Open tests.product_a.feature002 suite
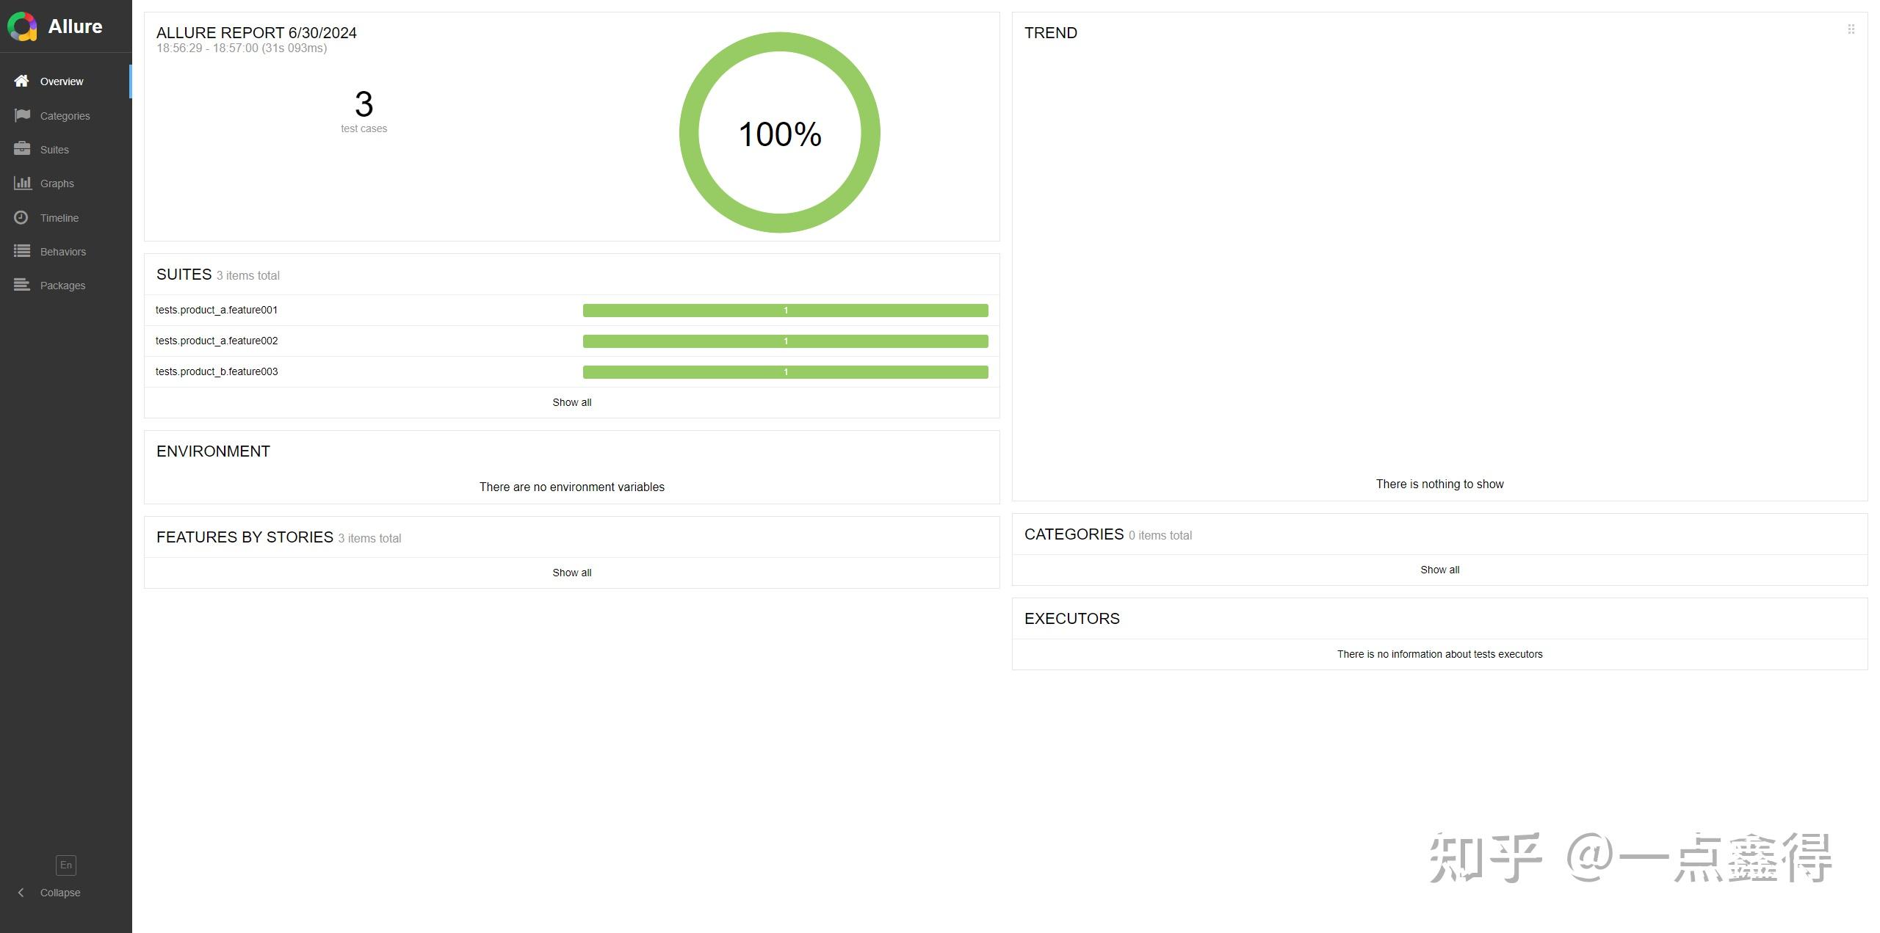 (217, 341)
